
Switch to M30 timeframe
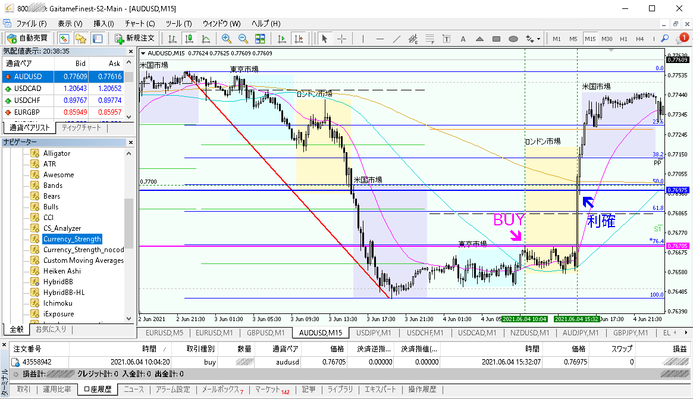tap(607, 39)
